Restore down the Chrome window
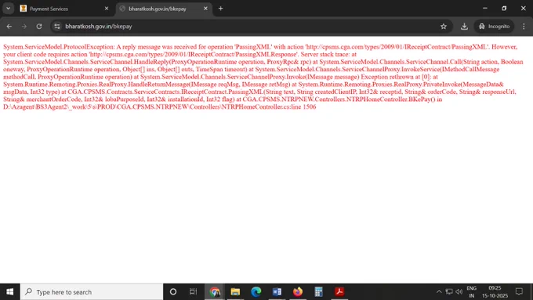Image resolution: width=533 pixels, height=300 pixels. point(504,8)
